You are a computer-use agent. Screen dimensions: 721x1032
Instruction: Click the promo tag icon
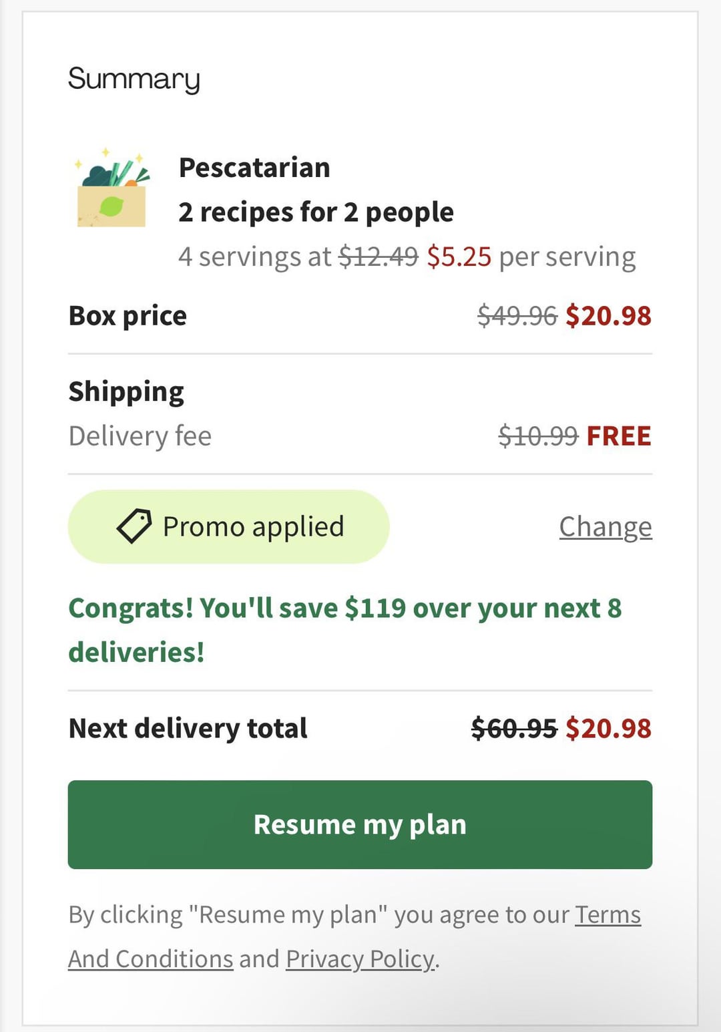pyautogui.click(x=134, y=526)
